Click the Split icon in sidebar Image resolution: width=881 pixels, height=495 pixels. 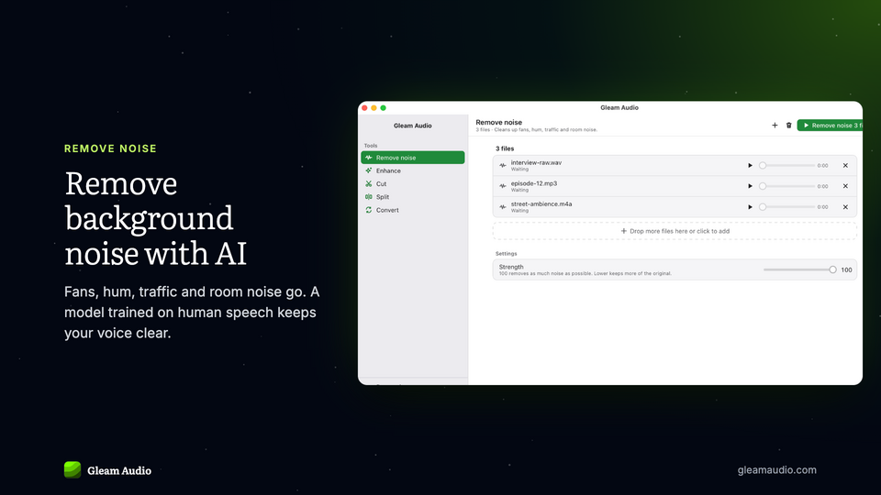pyautogui.click(x=369, y=197)
